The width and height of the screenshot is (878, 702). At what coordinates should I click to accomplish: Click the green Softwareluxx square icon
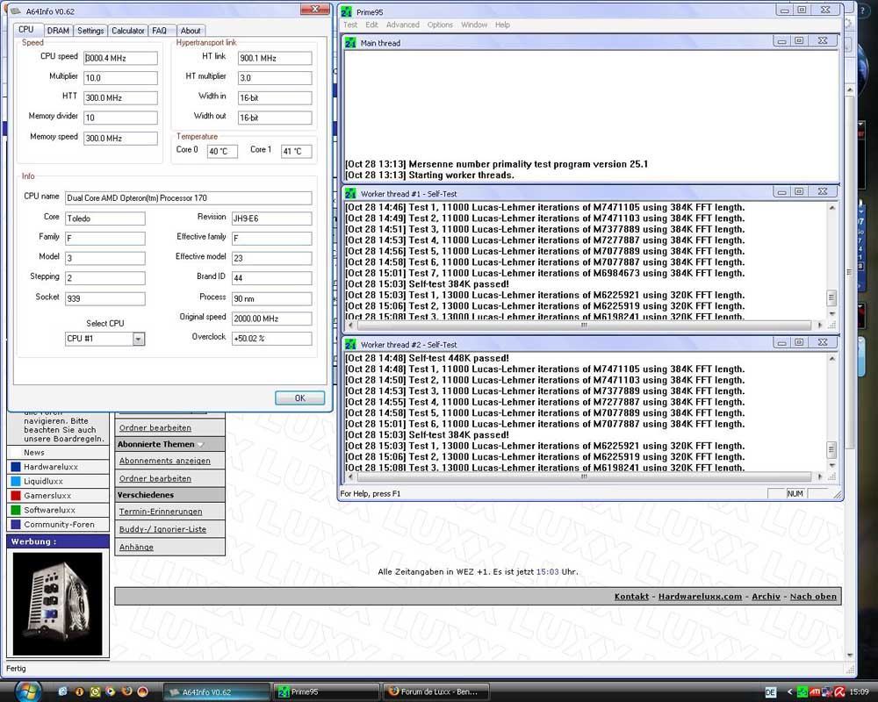point(16,511)
